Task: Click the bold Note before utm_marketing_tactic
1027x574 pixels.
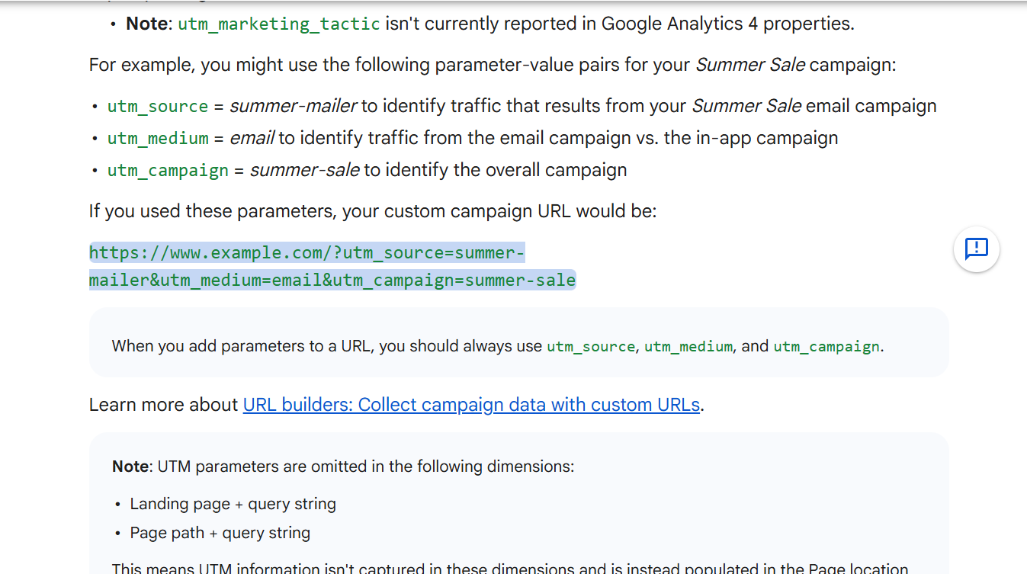Action: (146, 24)
